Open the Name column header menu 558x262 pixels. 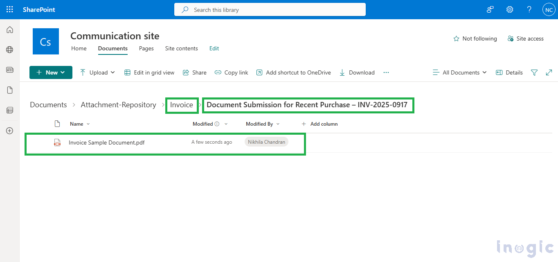[x=80, y=124]
